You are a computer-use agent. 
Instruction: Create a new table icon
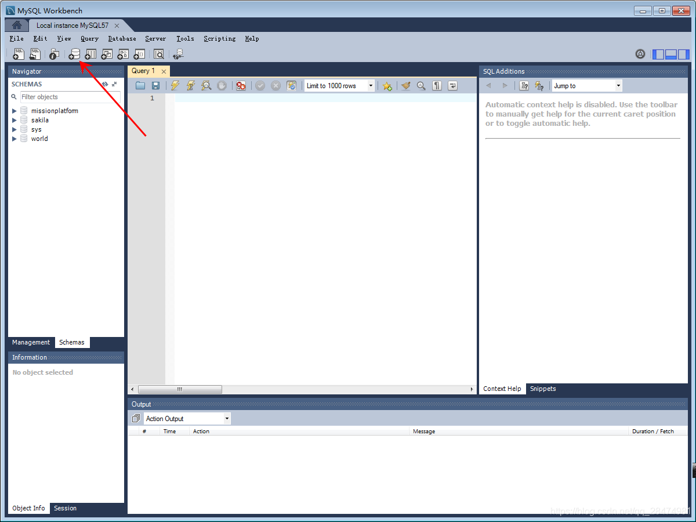coord(90,54)
